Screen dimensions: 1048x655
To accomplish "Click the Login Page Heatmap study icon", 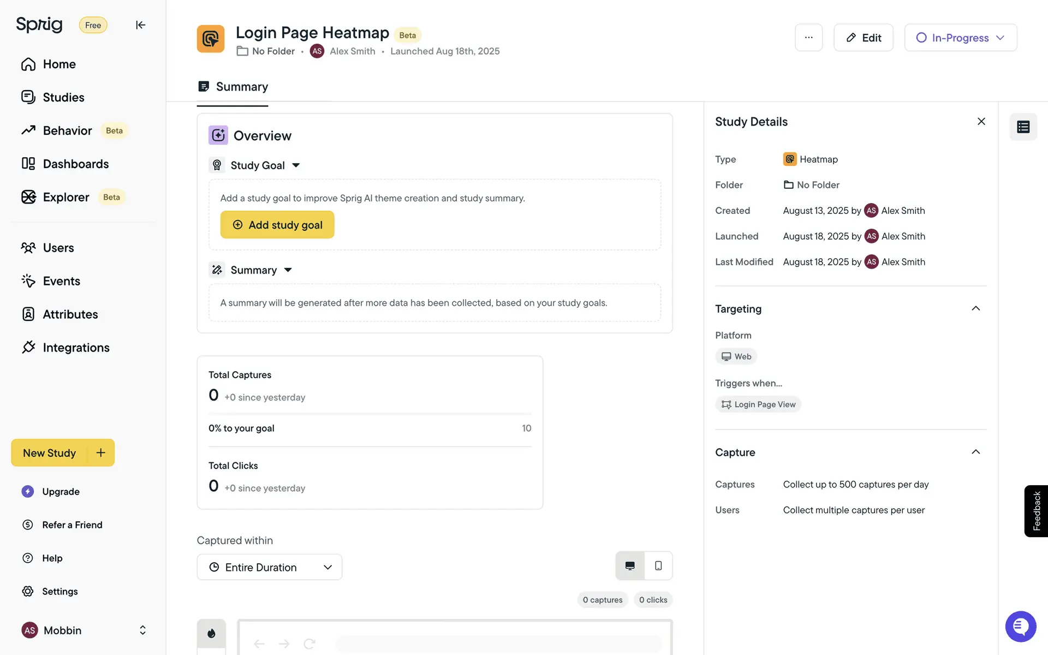I will pyautogui.click(x=211, y=39).
